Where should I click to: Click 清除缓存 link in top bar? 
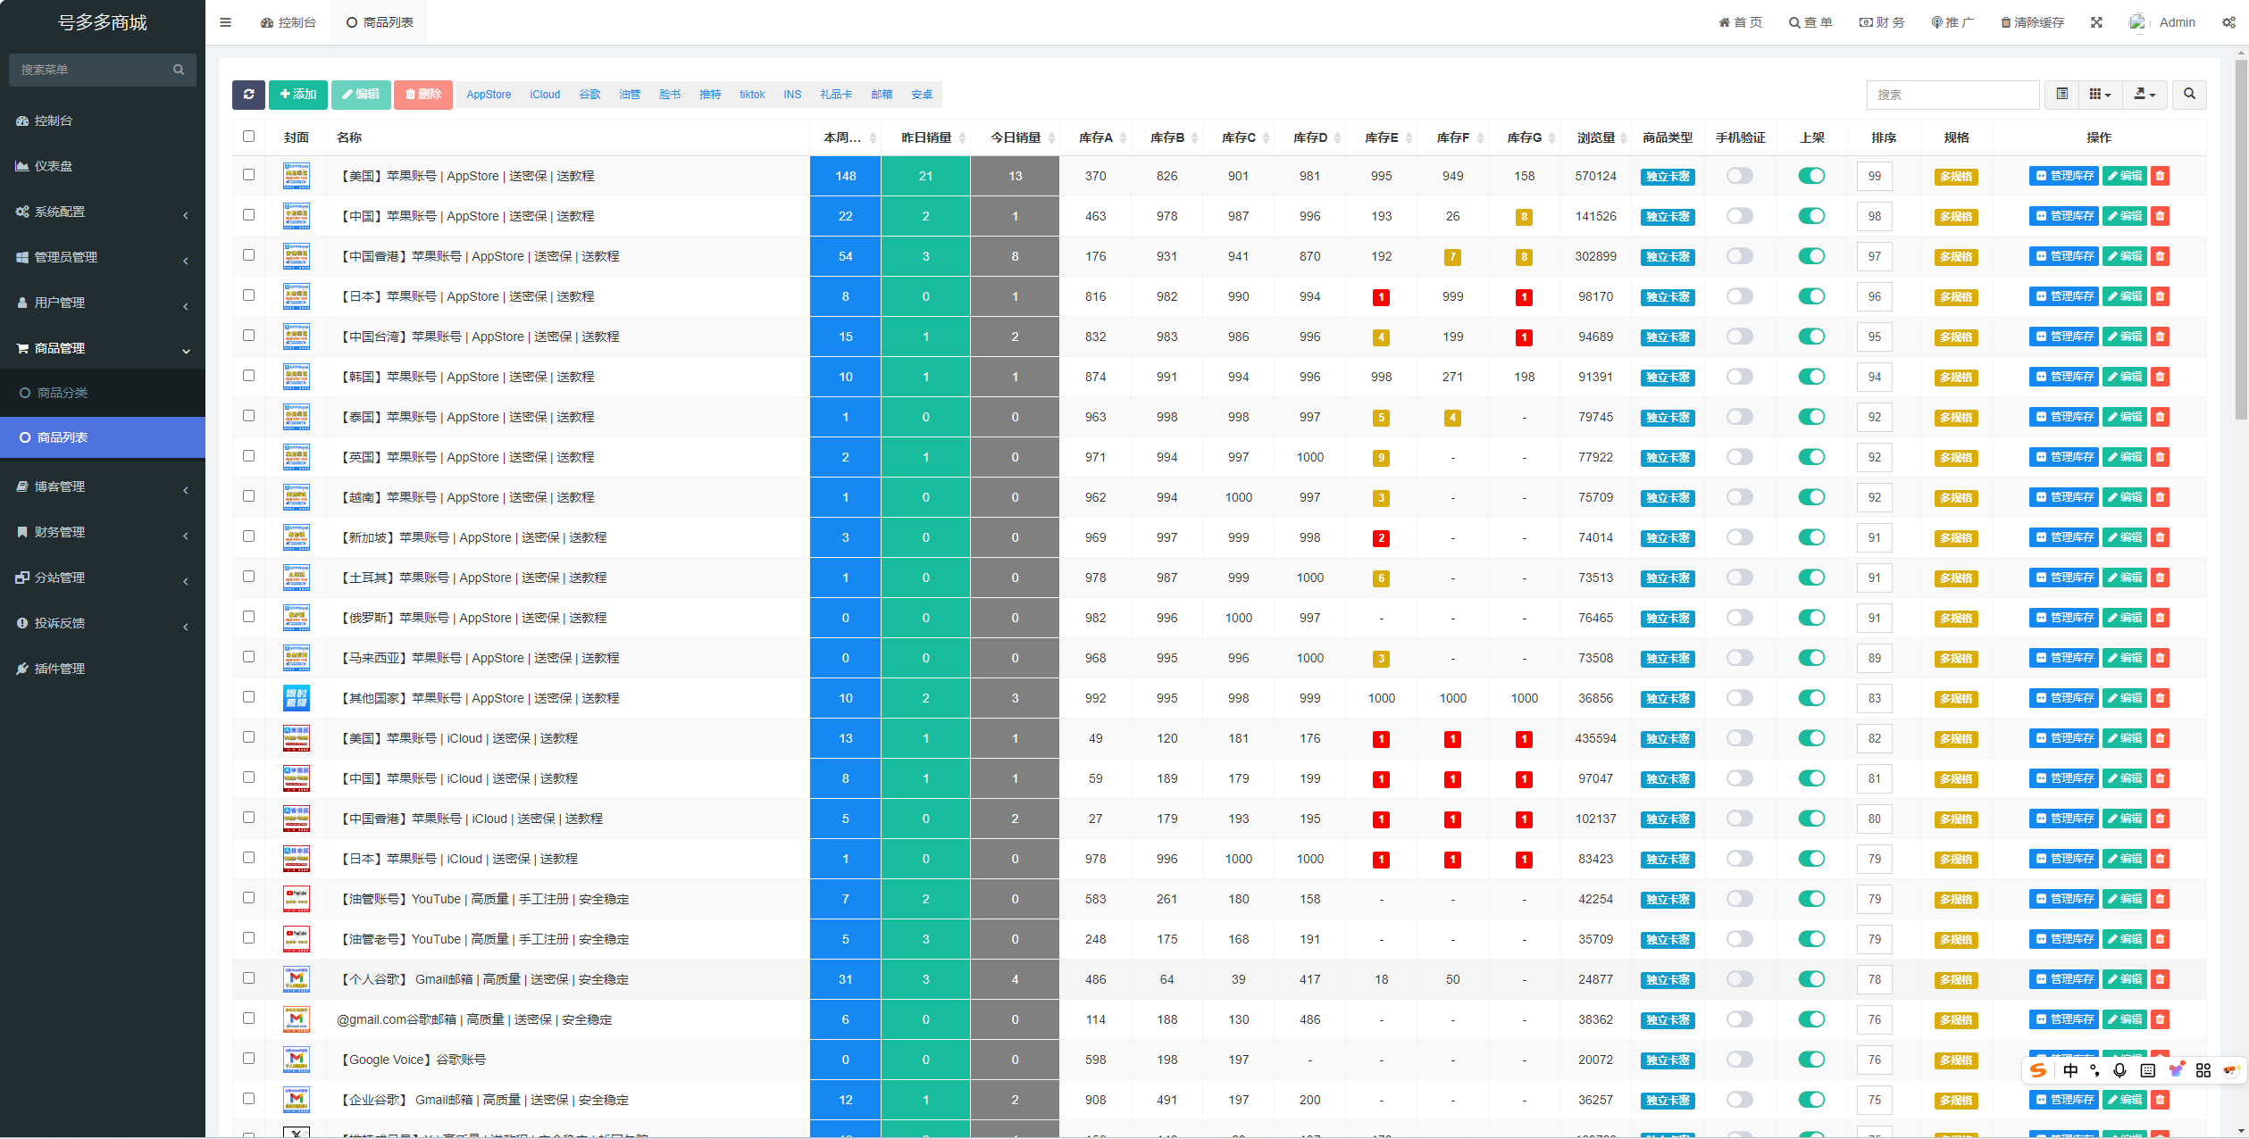[2032, 22]
